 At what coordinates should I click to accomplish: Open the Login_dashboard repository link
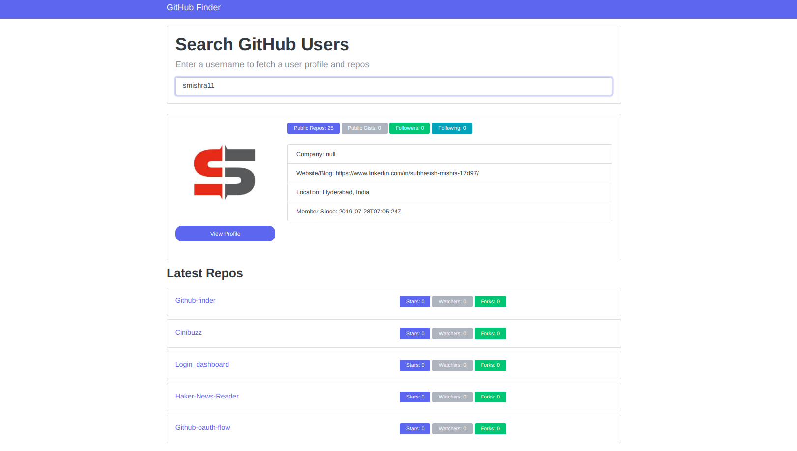[x=202, y=364]
